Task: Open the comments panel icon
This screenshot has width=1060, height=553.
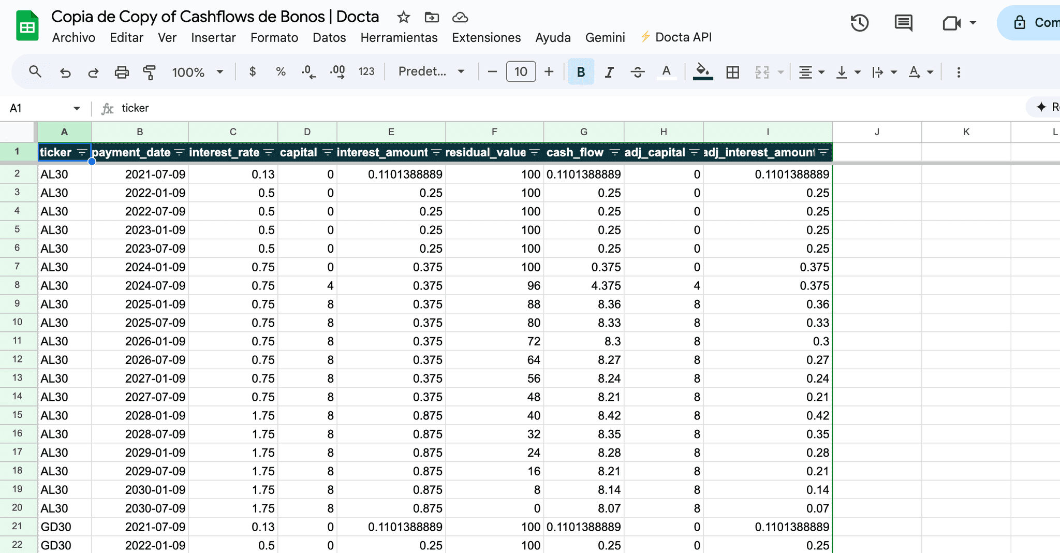Action: tap(904, 23)
